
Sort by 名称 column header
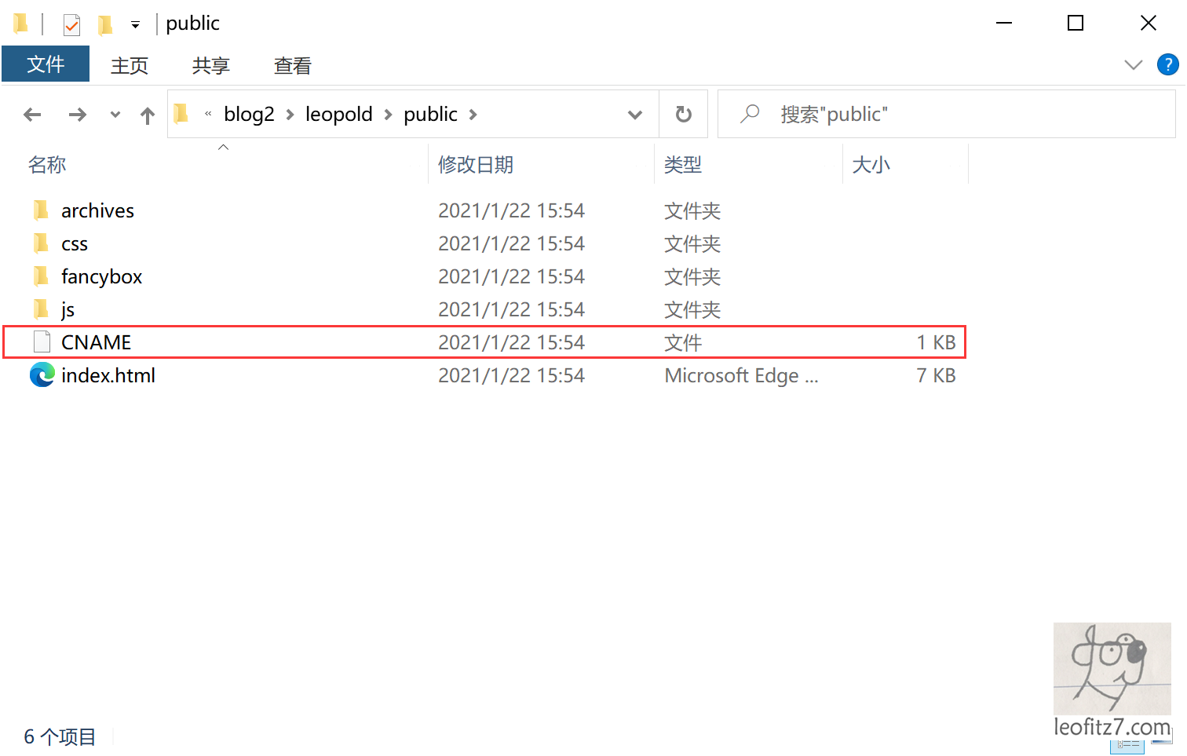(47, 165)
